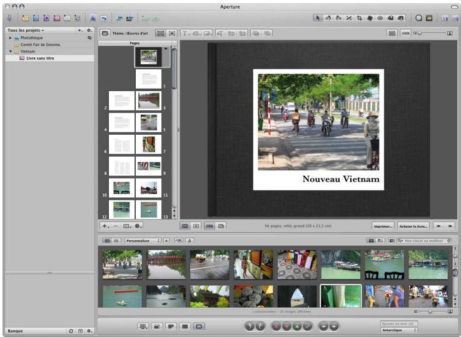
Task: Select the Straighten tool
Action: [349, 18]
